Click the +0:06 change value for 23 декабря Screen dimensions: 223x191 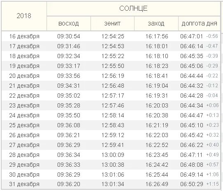[212, 105]
